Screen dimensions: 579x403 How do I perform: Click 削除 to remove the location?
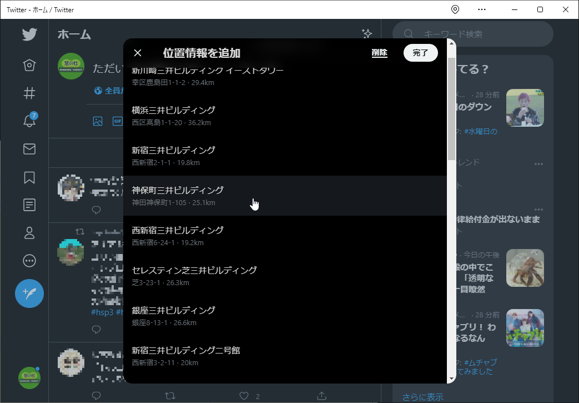[380, 52]
